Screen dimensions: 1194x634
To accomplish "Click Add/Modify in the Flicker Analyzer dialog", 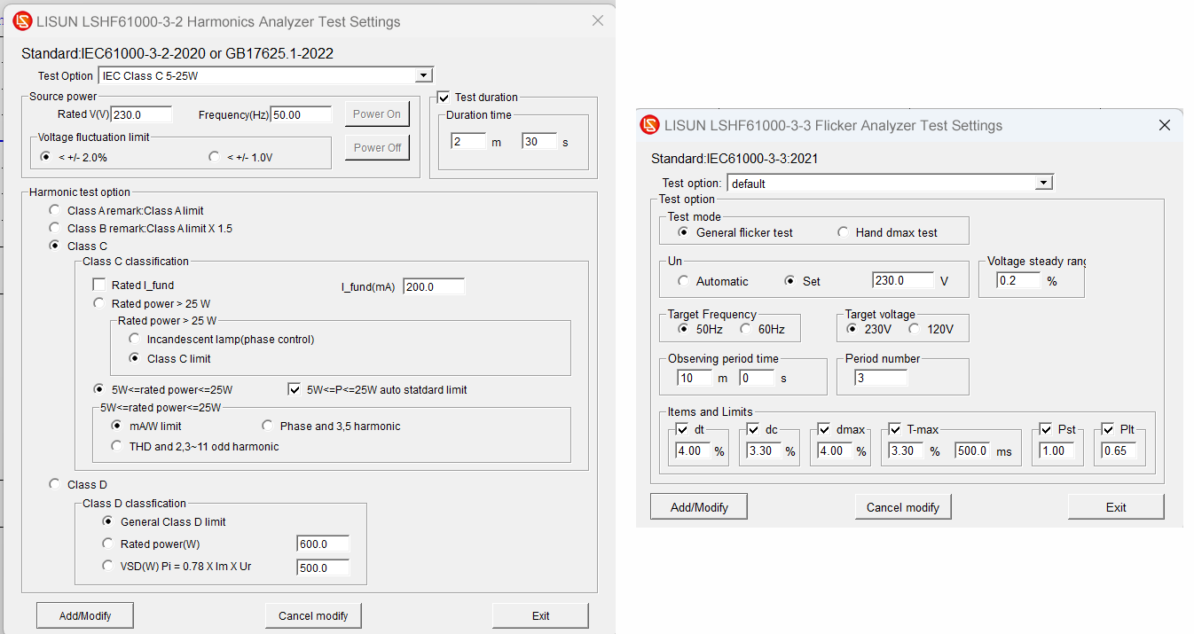I will [698, 506].
